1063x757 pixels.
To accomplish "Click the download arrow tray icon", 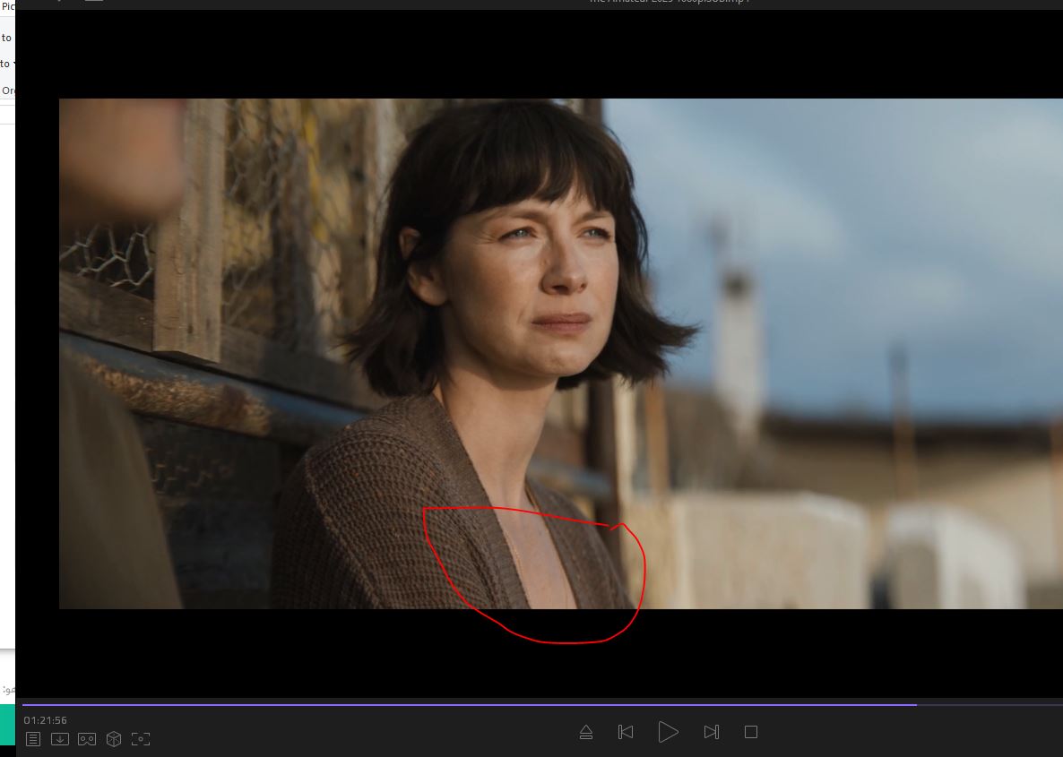I will tap(60, 739).
